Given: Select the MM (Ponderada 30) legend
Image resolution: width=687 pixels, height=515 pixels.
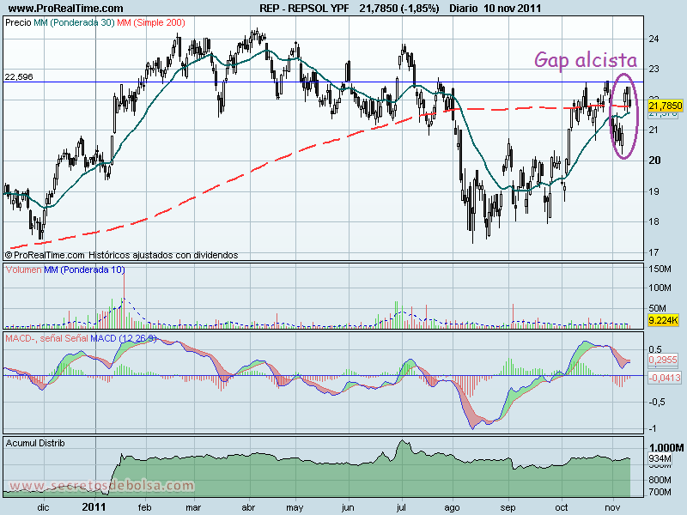Looking at the screenshot, I should 75,23.
